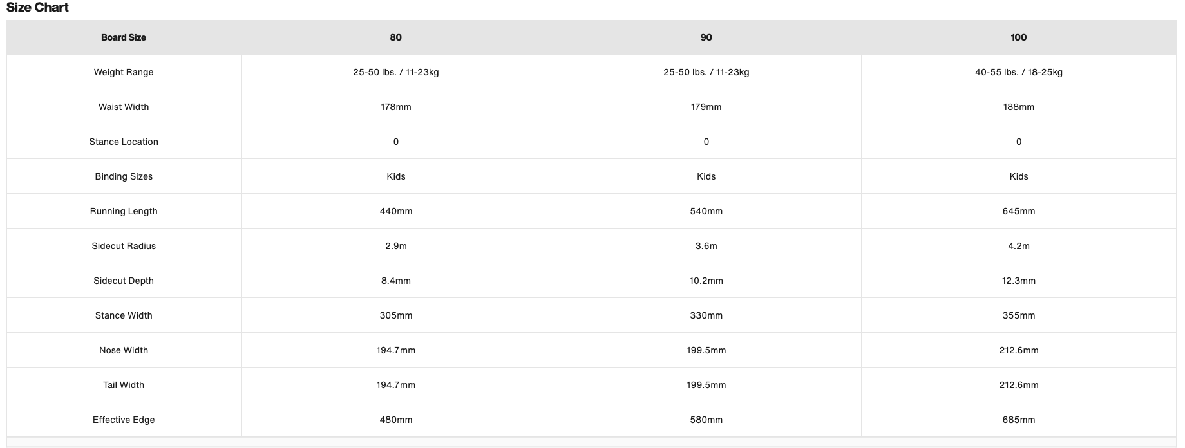Click the 90 board size column header
Image resolution: width=1185 pixels, height=448 pixels.
point(706,37)
